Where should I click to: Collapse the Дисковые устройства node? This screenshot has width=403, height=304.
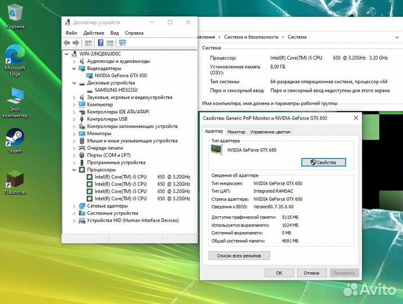click(74, 83)
